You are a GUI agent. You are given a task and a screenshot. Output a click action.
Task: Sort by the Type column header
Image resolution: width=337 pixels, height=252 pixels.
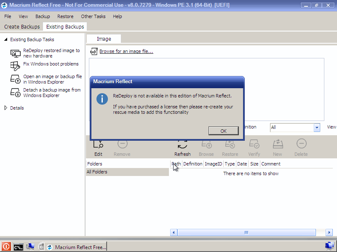[230, 164]
